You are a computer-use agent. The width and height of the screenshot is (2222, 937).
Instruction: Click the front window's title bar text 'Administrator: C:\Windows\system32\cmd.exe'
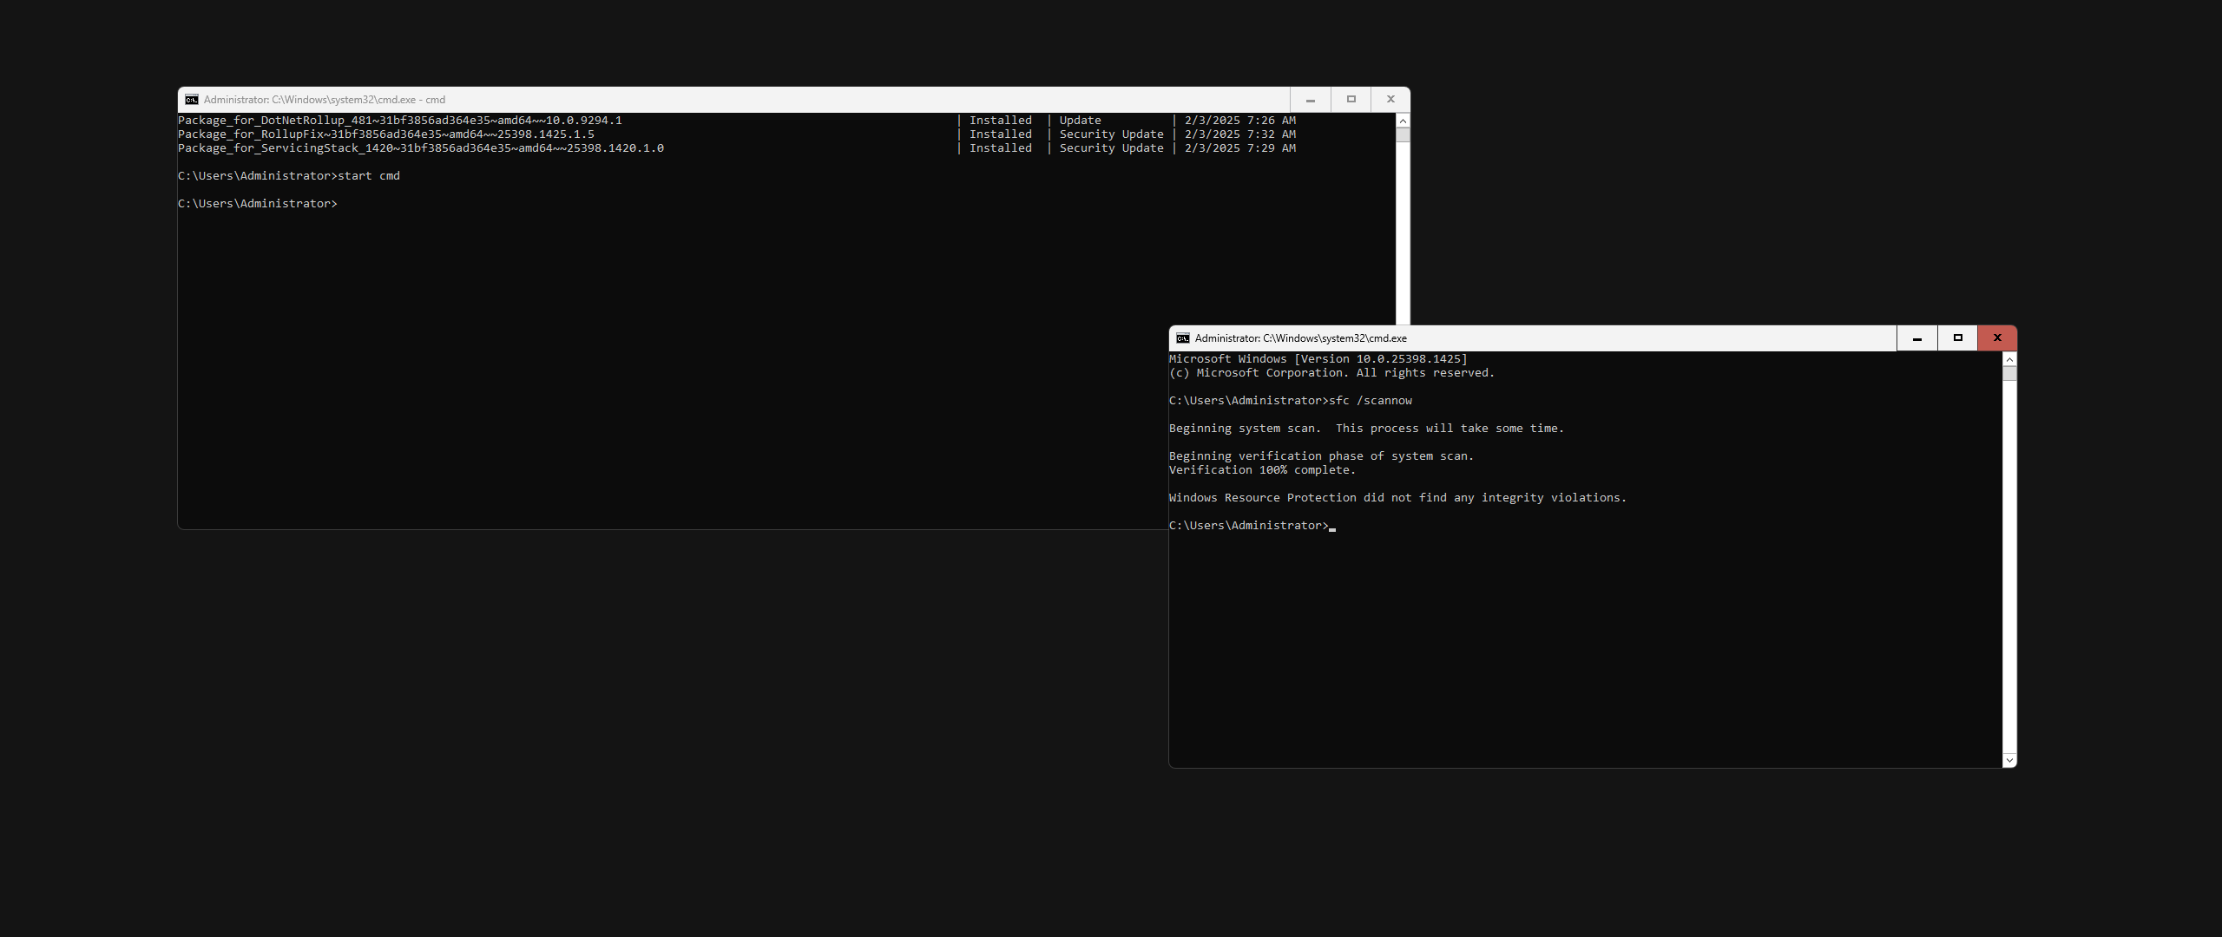[1300, 338]
